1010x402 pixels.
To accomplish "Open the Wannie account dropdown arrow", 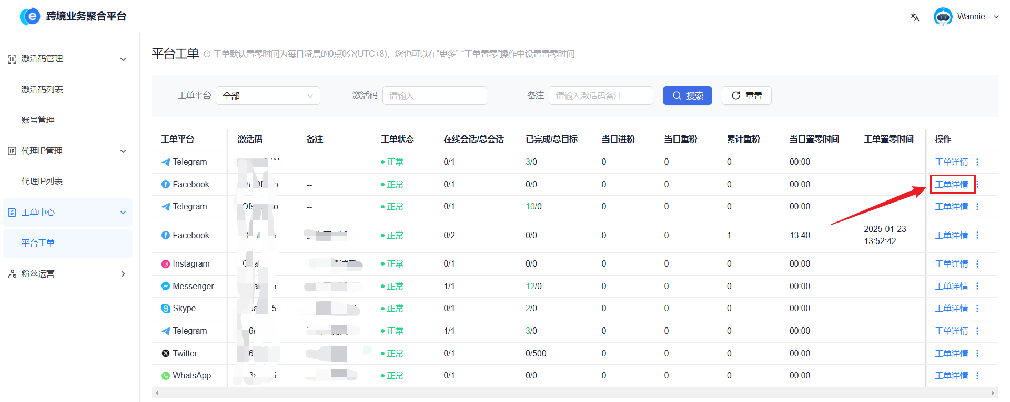I will coord(996,17).
